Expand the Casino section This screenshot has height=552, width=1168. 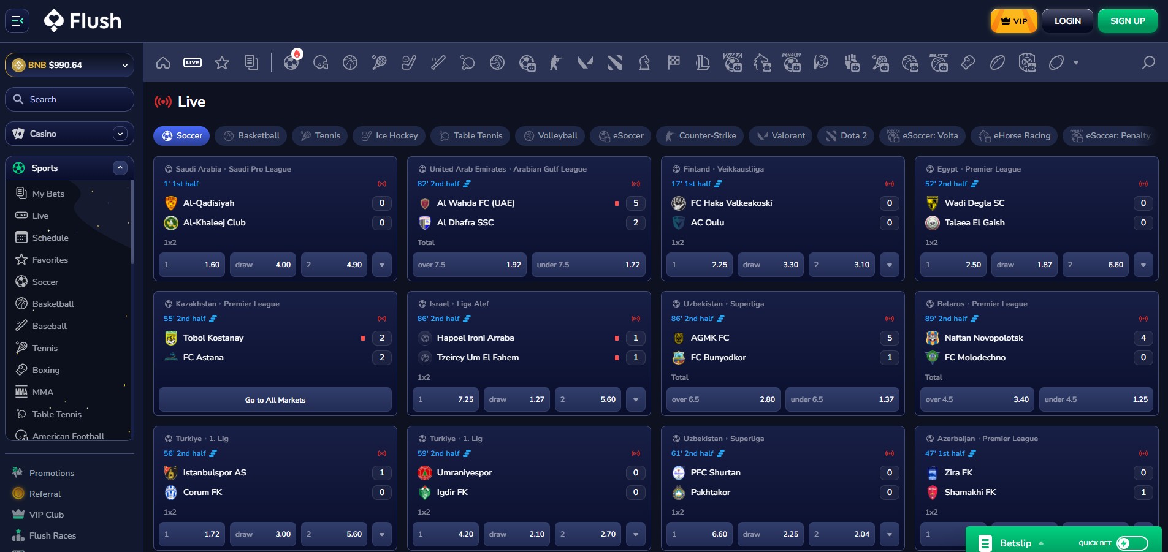120,134
